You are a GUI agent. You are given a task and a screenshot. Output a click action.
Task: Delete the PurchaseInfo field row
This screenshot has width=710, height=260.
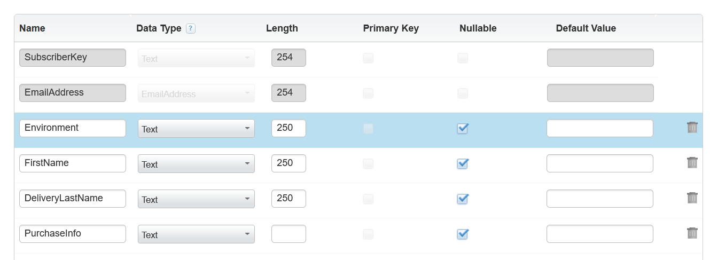[692, 233]
